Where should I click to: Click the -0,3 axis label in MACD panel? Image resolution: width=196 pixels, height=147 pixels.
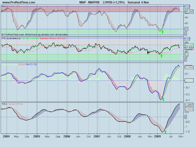coord(187,100)
